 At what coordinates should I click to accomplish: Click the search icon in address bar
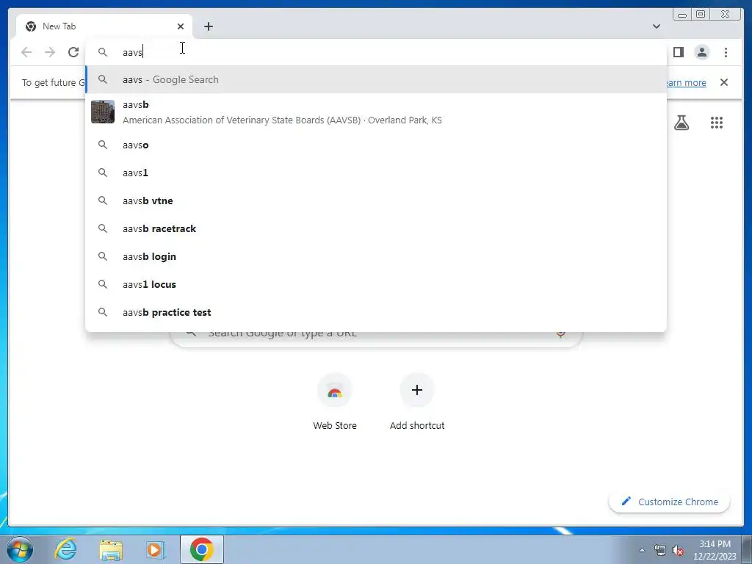(103, 52)
